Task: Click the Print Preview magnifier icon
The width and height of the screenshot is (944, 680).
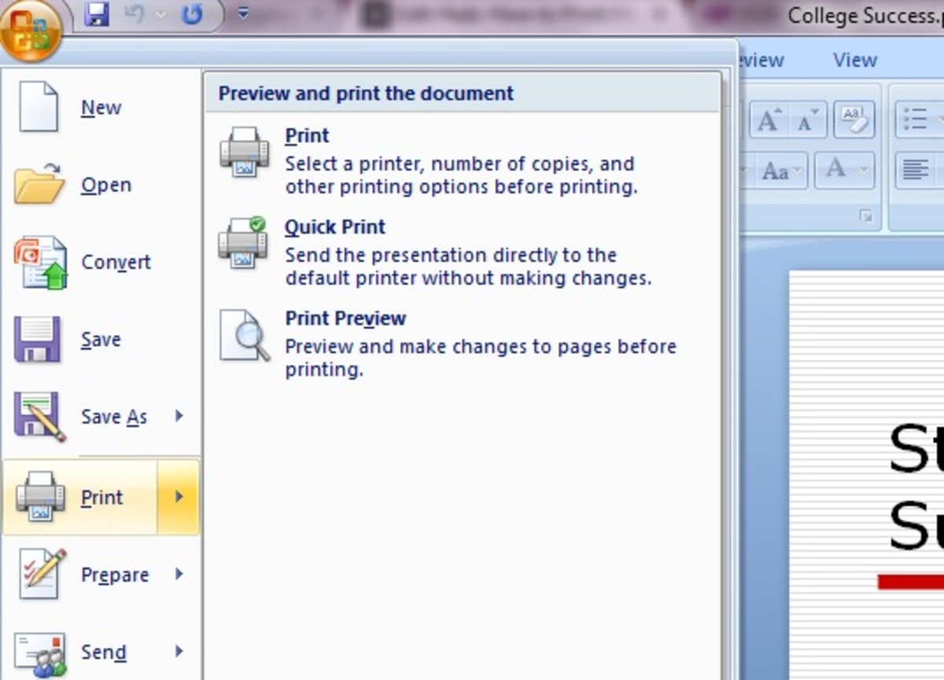Action: [x=245, y=334]
